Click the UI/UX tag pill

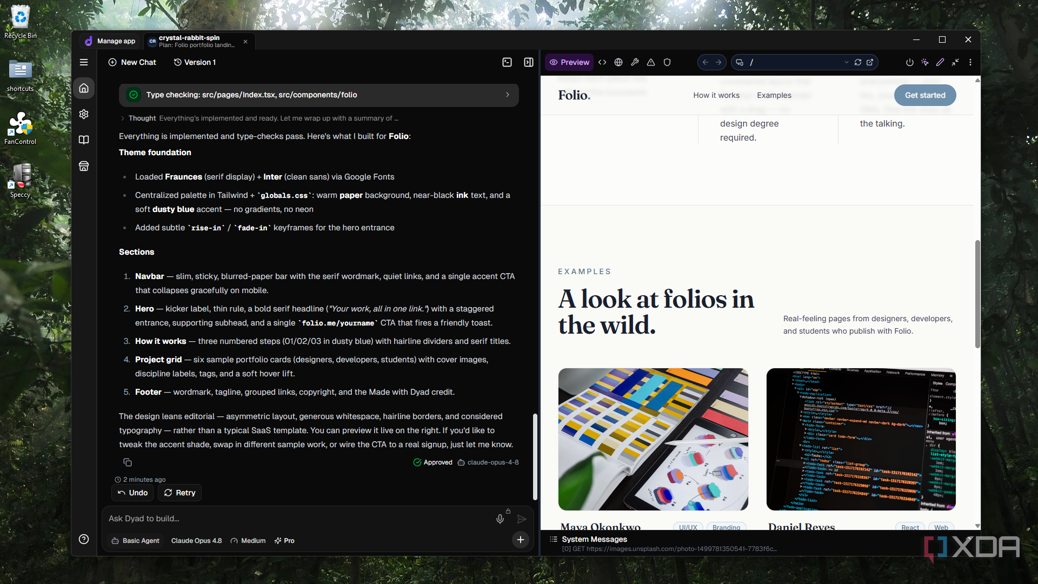tap(688, 527)
